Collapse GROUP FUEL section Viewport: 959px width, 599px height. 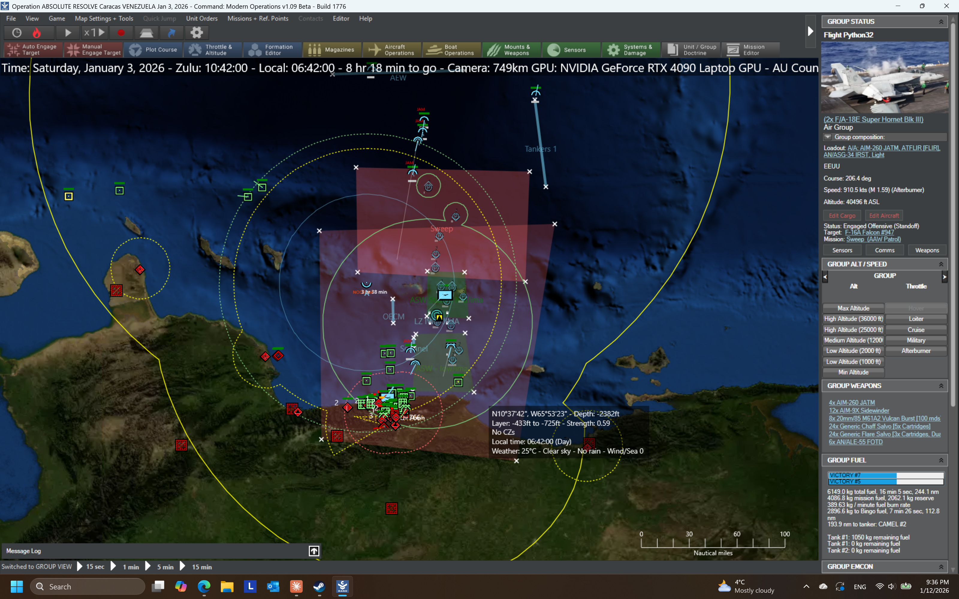click(x=941, y=460)
